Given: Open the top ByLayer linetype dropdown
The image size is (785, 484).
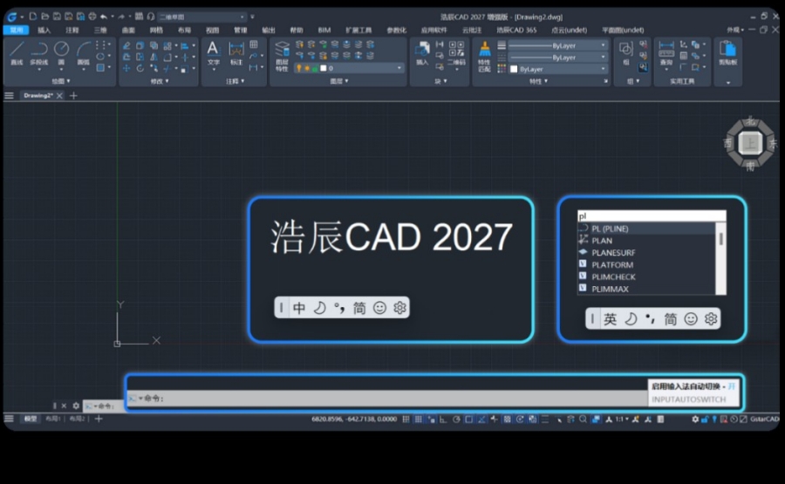Looking at the screenshot, I should (557, 45).
